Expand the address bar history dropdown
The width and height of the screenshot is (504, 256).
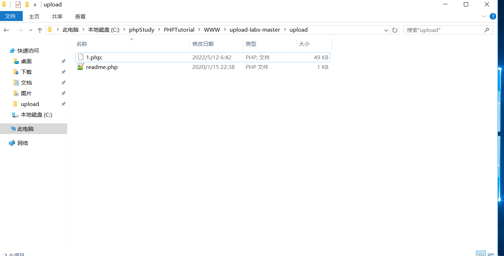click(386, 30)
